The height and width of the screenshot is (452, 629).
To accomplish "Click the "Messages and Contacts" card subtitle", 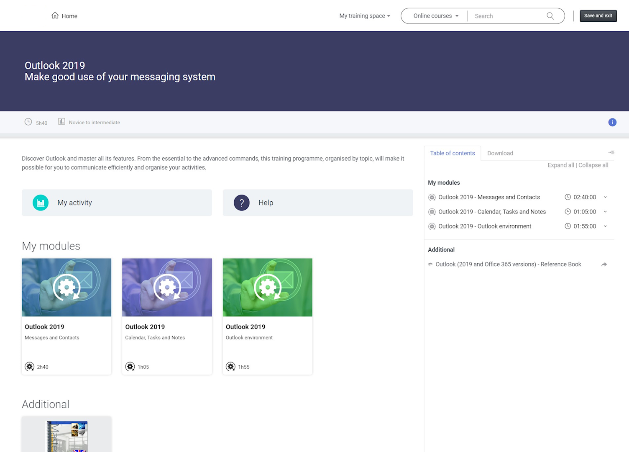I will (52, 338).
